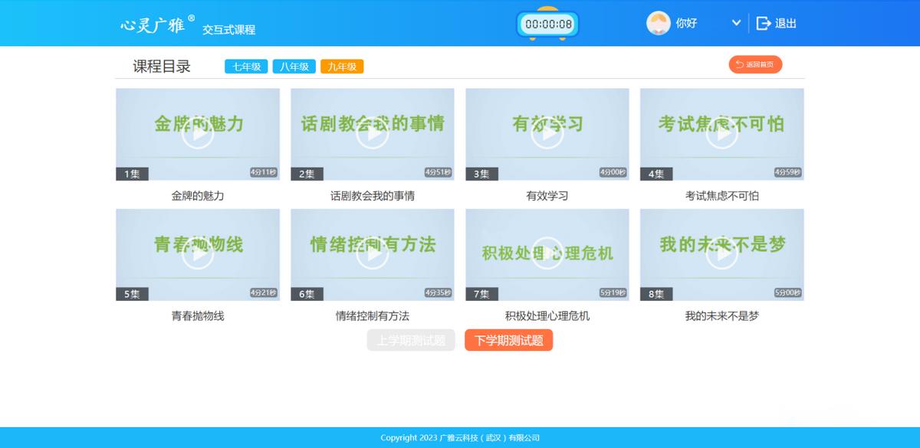Click play icon on 积极处理心理危机 thumbnail
This screenshot has height=448, width=920.
(x=547, y=254)
